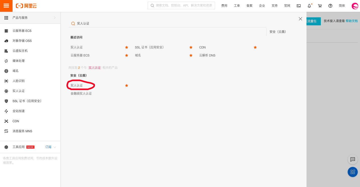Unstar 实人认证 in recent visits
Screen dimensions: 360x187
[127, 47]
